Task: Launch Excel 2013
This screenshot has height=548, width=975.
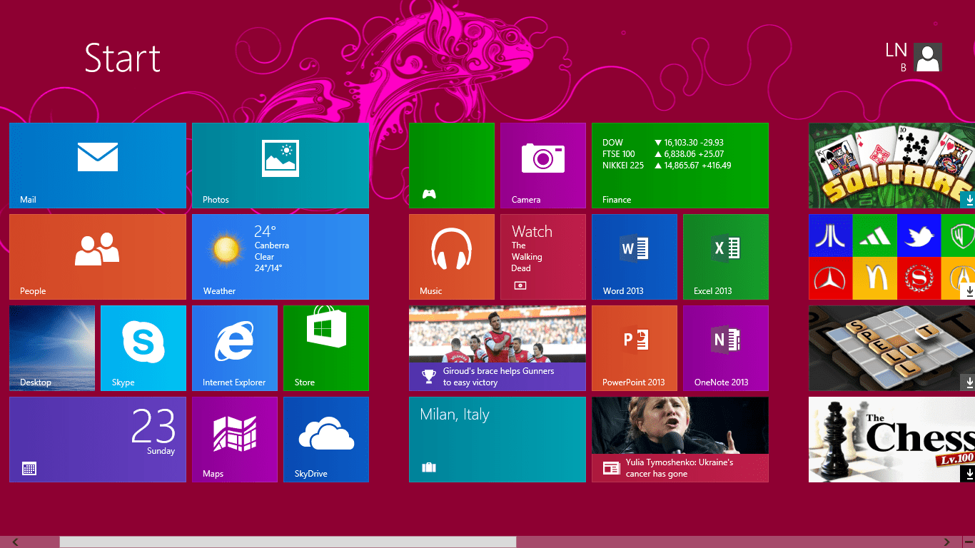Action: [726, 257]
